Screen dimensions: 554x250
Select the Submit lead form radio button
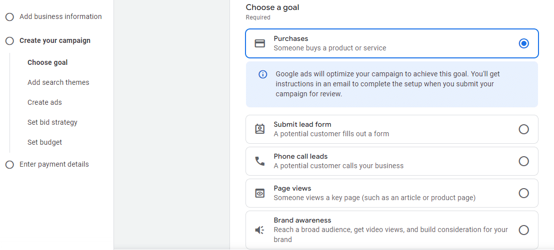523,129
